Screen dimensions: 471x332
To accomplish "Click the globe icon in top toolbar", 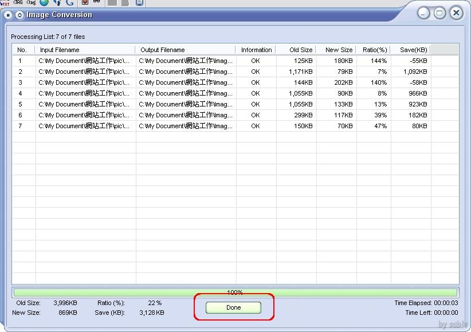I will [44, 2].
